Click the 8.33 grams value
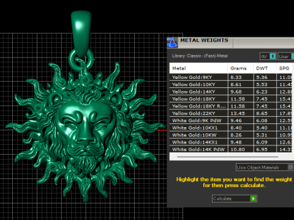The width and height of the screenshot is (294, 220). (236, 77)
